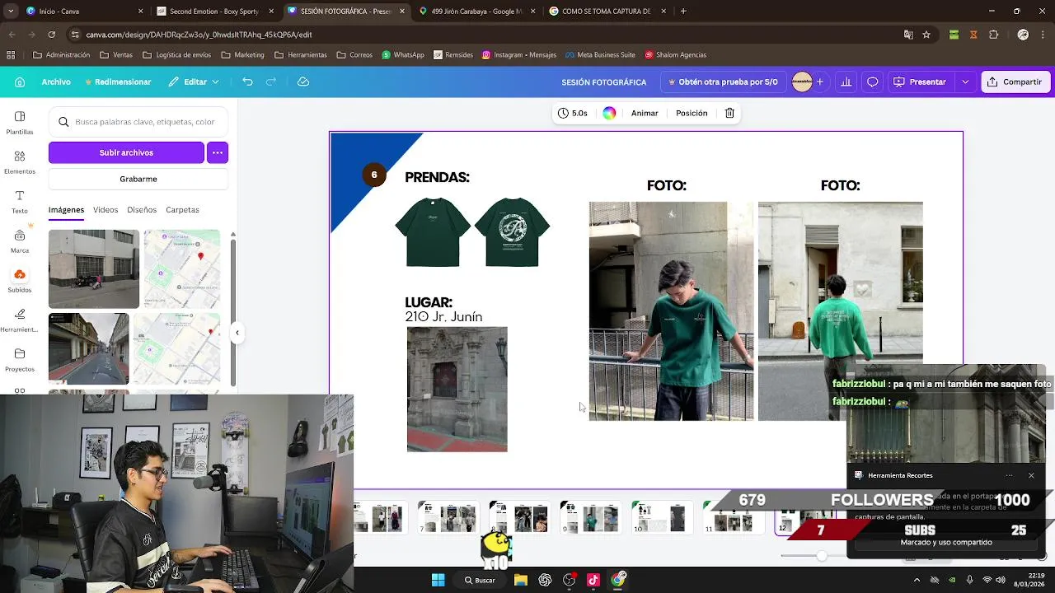Select page 7 thumbnail in the filmstrip
The image size is (1055, 593).
pos(448,518)
